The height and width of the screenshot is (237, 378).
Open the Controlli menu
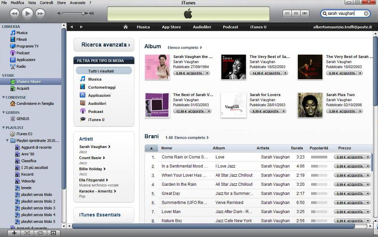point(46,3)
